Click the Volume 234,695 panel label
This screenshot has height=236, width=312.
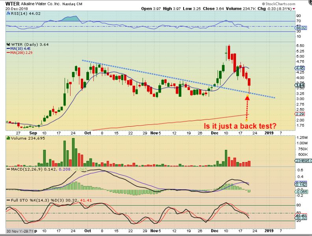click(x=28, y=138)
